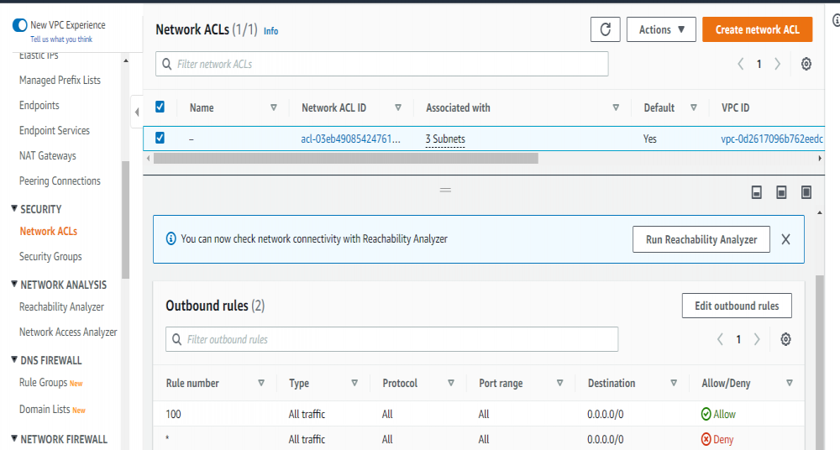Sort by Associated with column
This screenshot has height=450, width=840.
tap(616, 107)
